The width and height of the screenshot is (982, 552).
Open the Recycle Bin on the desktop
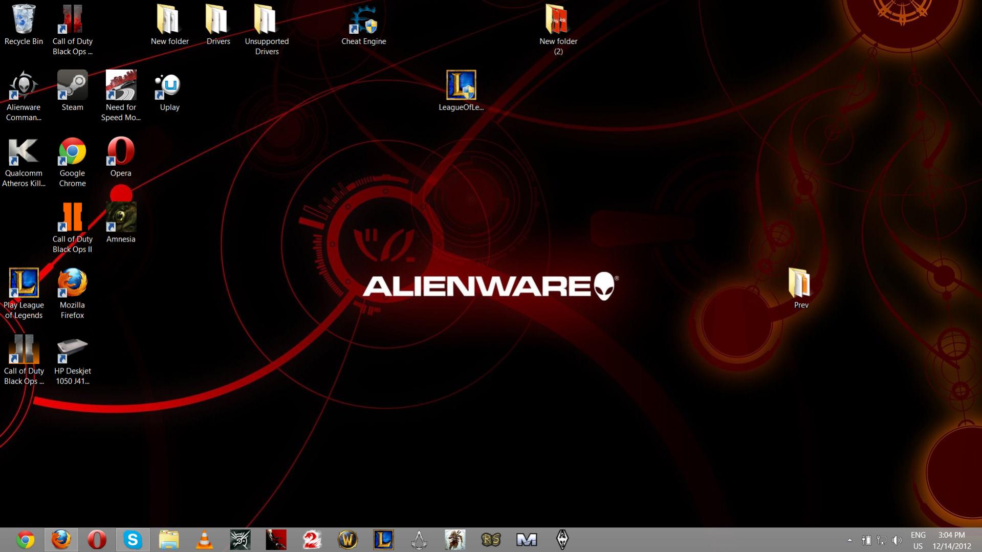[24, 25]
